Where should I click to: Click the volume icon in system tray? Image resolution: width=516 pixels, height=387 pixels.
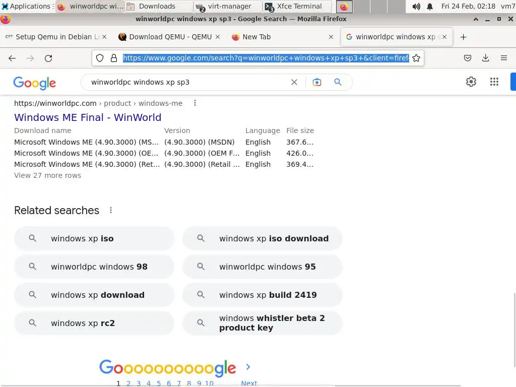point(416,7)
